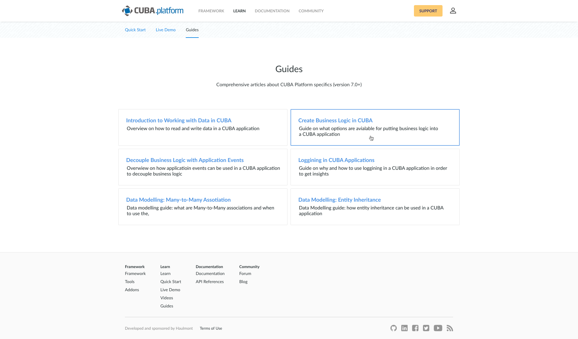Open the FRAMEWORK menu item
578x339 pixels.
(211, 11)
